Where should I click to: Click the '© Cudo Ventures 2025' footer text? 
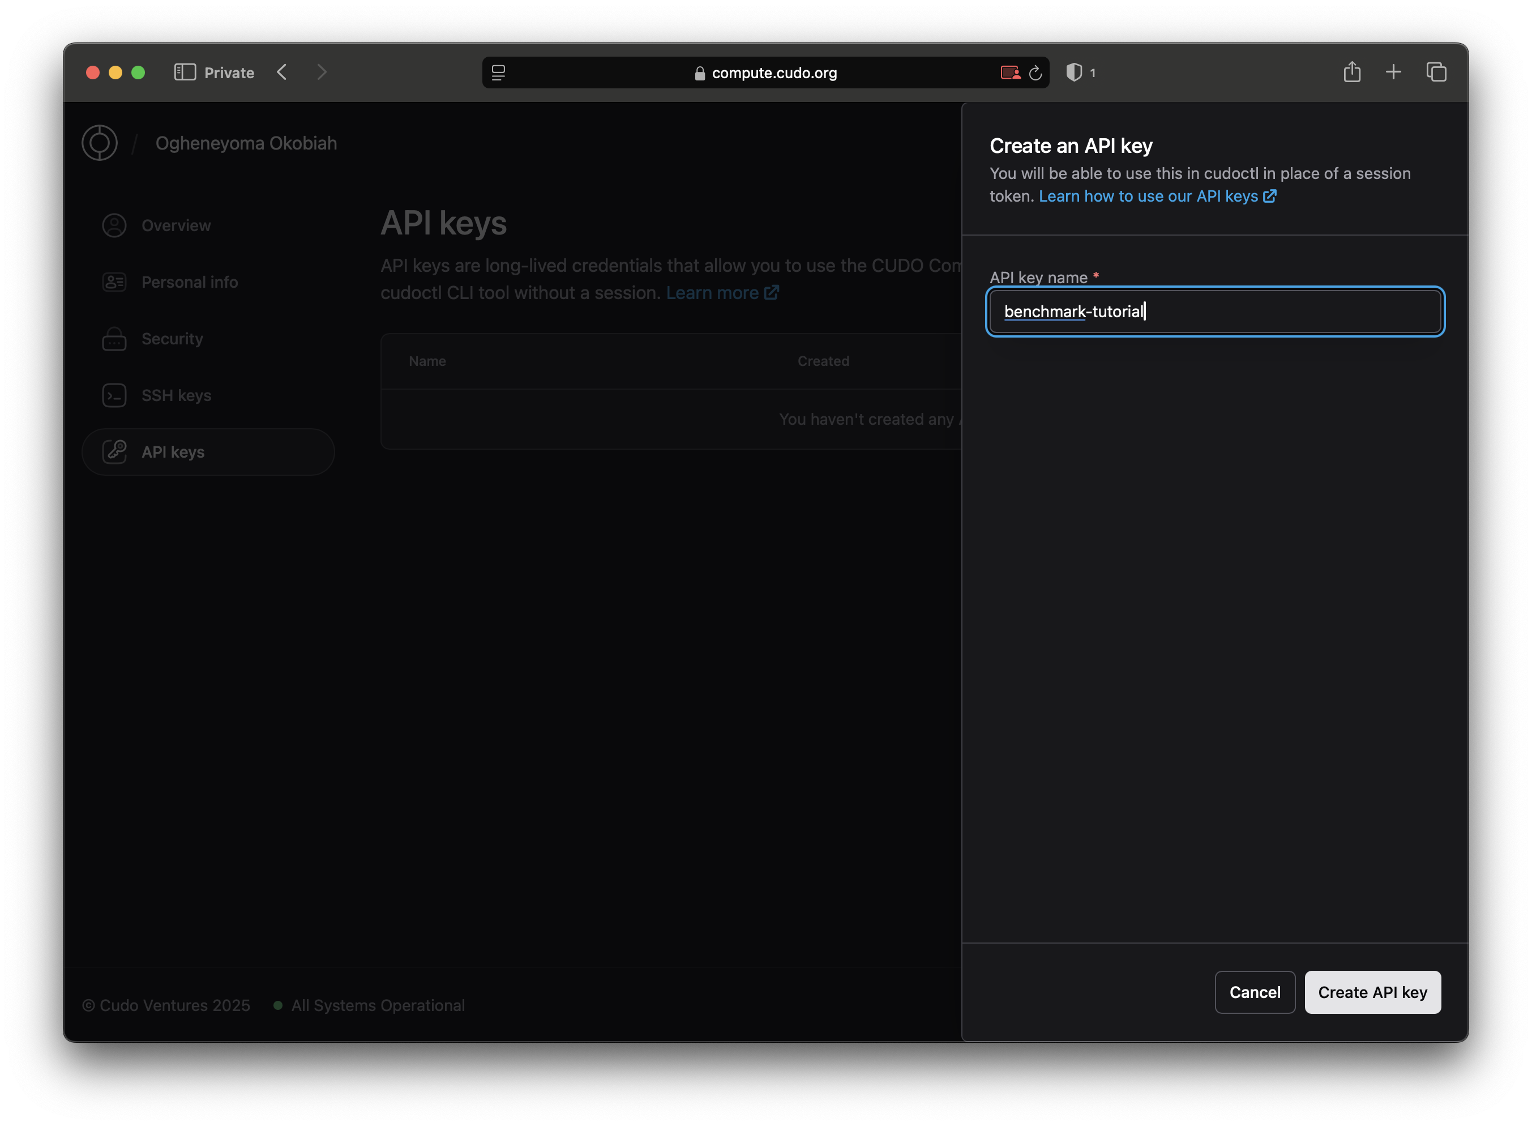tap(166, 1005)
